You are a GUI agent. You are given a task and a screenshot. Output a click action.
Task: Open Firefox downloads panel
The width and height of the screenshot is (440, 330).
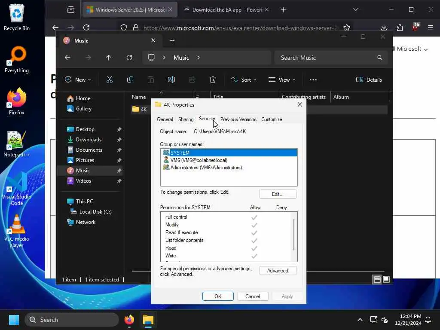click(384, 27)
